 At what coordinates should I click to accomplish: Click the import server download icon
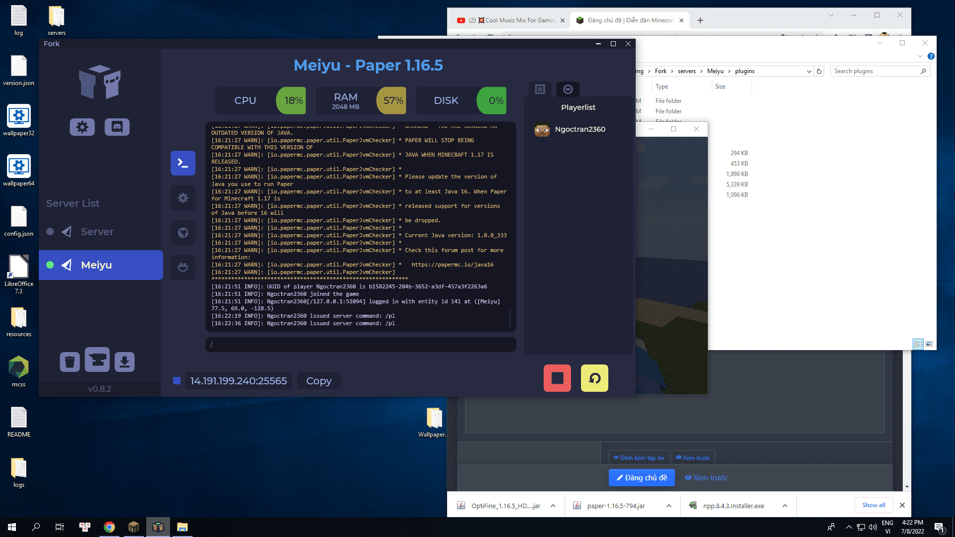[x=124, y=362]
